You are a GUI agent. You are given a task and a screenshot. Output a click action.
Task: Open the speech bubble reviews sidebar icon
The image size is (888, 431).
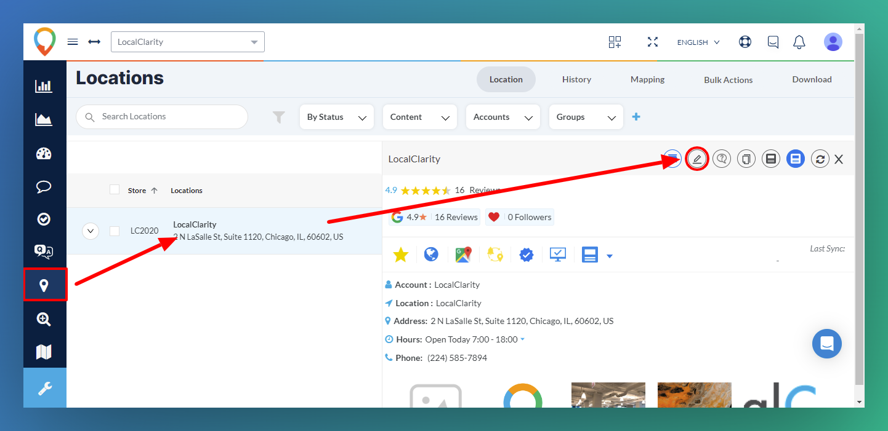pyautogui.click(x=44, y=186)
